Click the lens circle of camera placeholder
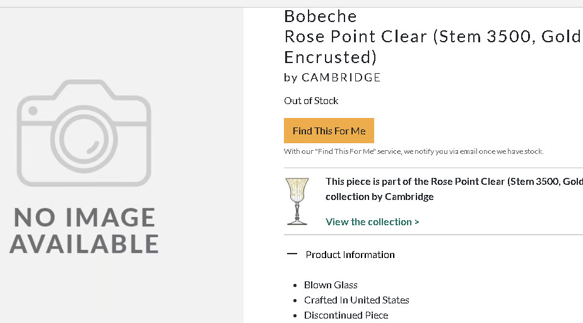 pyautogui.click(x=84, y=139)
